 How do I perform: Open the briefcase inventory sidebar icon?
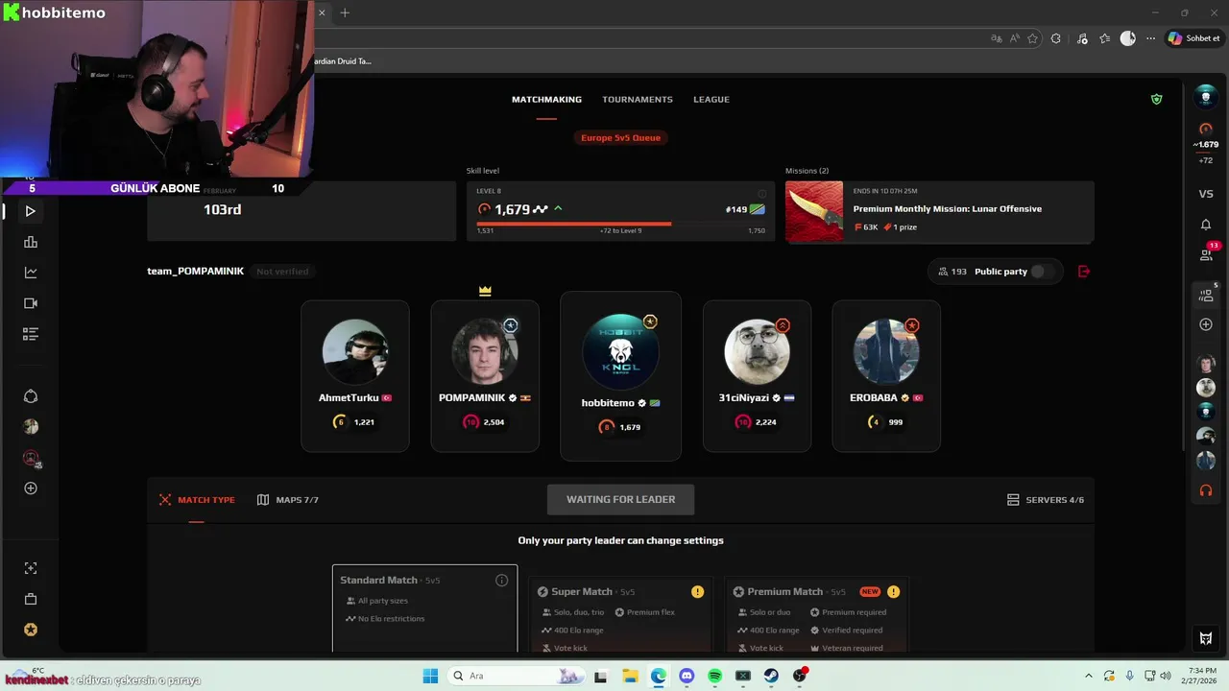click(31, 599)
